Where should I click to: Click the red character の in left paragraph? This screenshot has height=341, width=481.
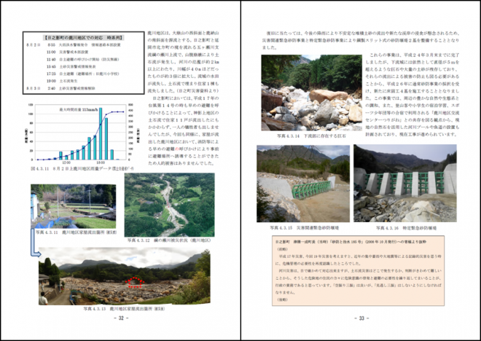coord(176,149)
